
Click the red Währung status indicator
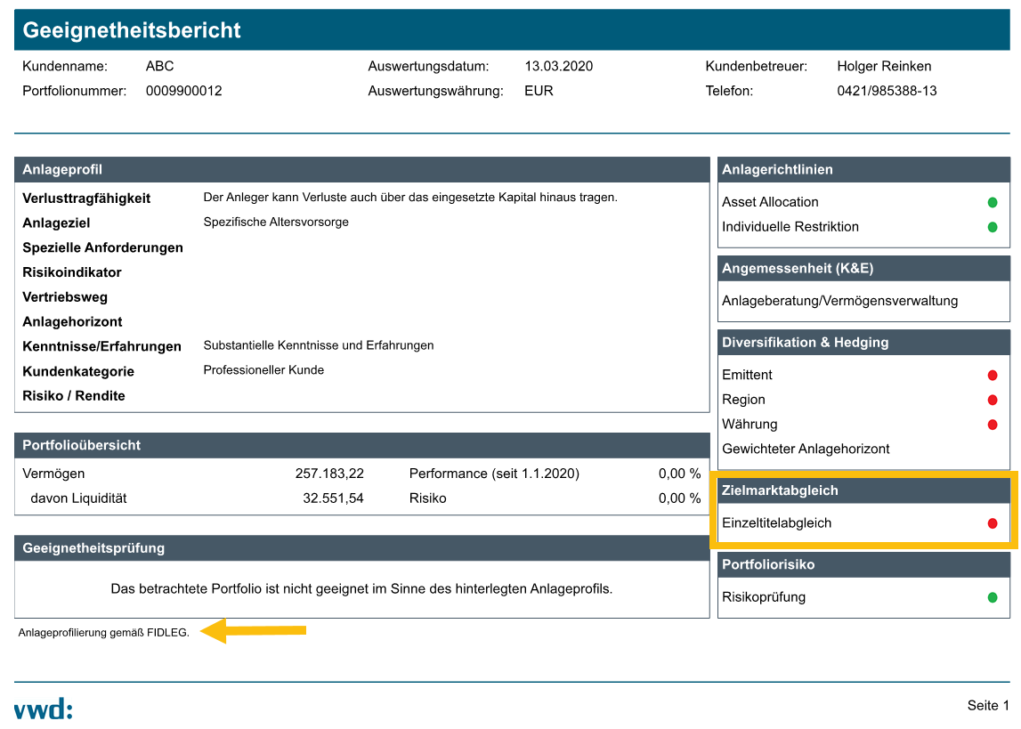pos(993,425)
